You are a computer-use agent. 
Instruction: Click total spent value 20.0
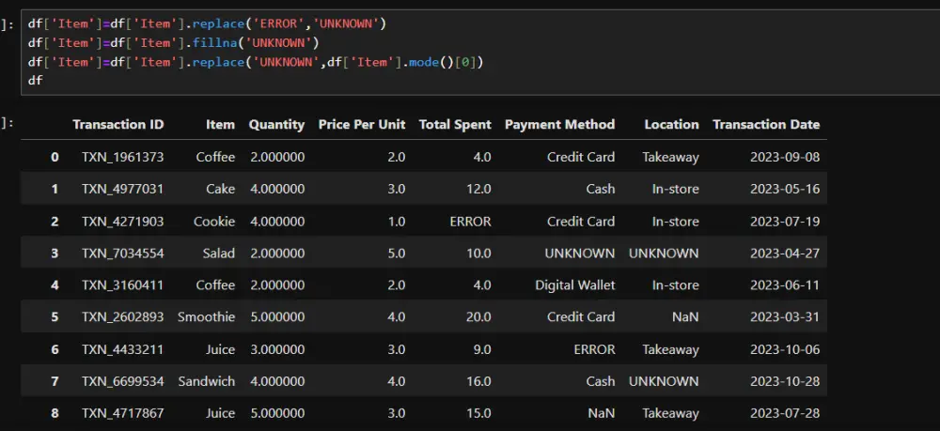[479, 316]
